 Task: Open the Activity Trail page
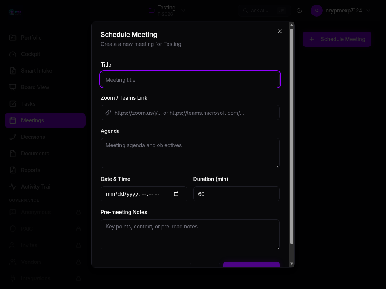click(45, 187)
